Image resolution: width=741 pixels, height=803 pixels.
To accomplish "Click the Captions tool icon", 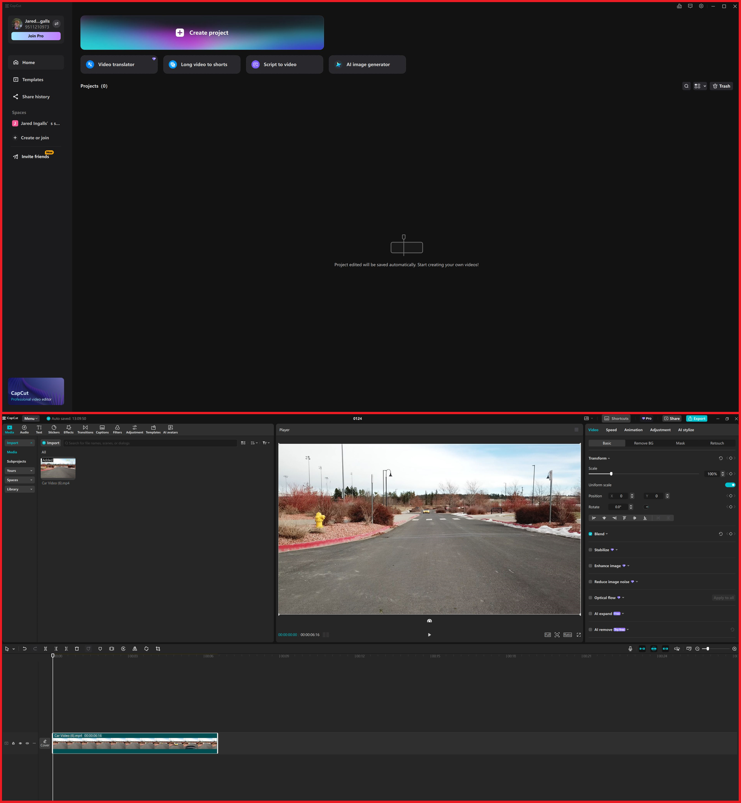I will point(103,429).
